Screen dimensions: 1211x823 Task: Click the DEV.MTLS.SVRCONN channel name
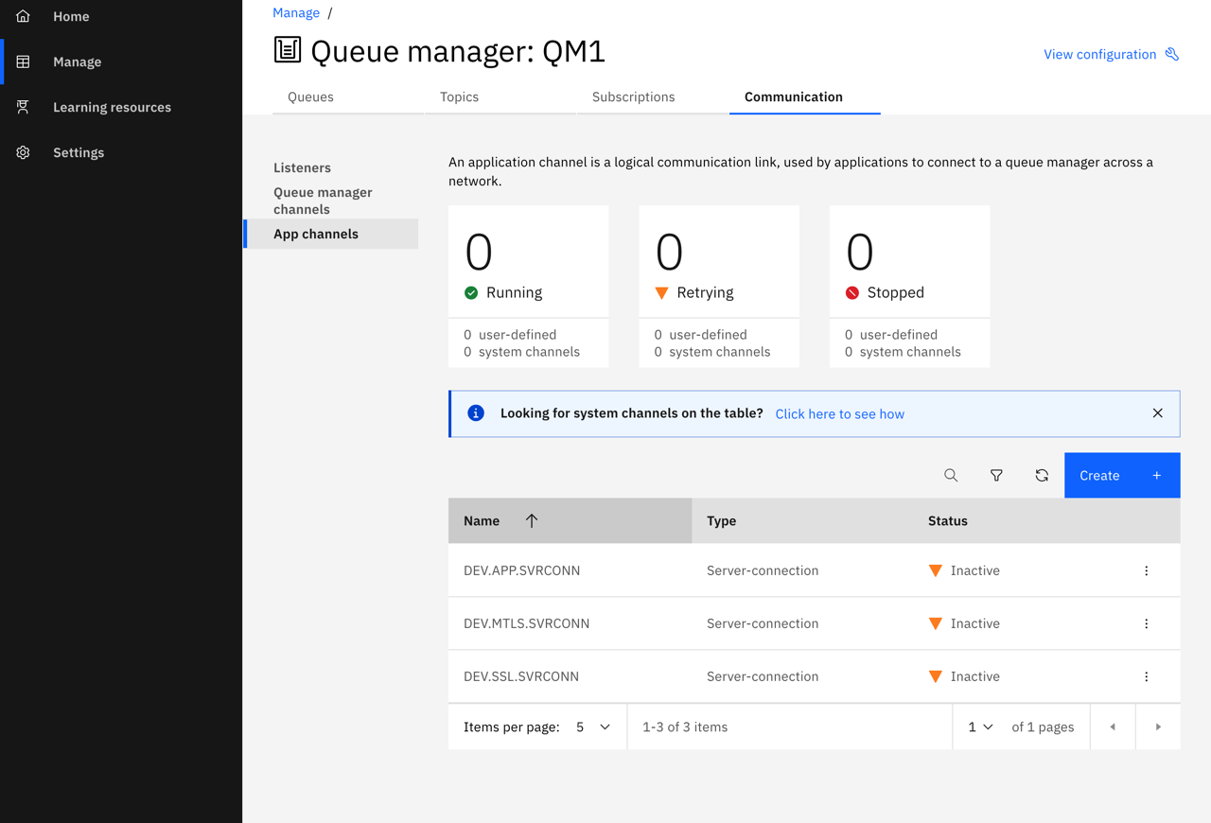click(526, 623)
